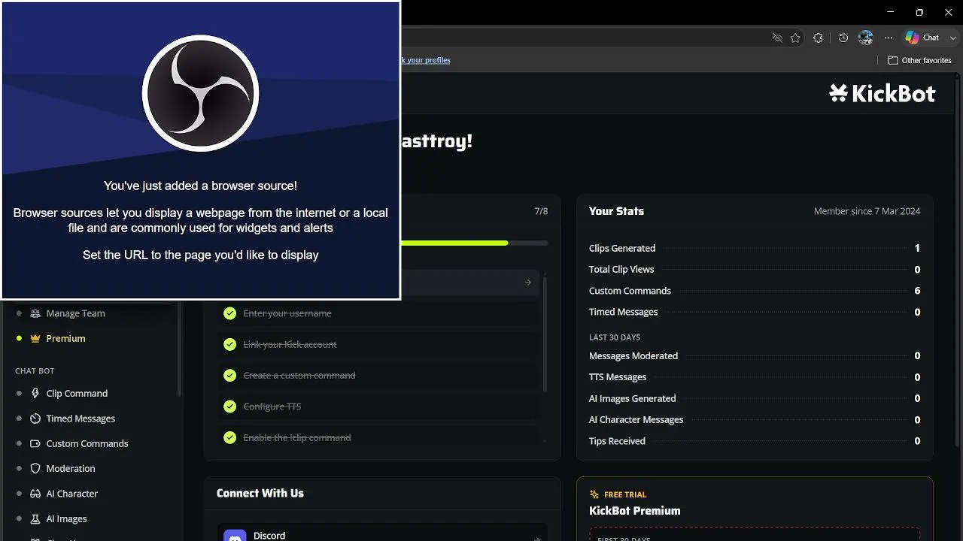
Task: Open the Copilot Chat button
Action: click(x=922, y=38)
